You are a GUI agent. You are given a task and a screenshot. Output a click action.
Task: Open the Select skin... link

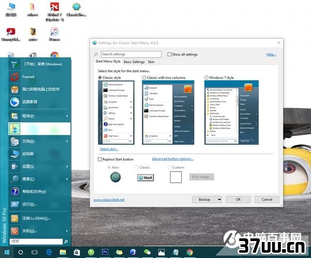tap(109, 149)
